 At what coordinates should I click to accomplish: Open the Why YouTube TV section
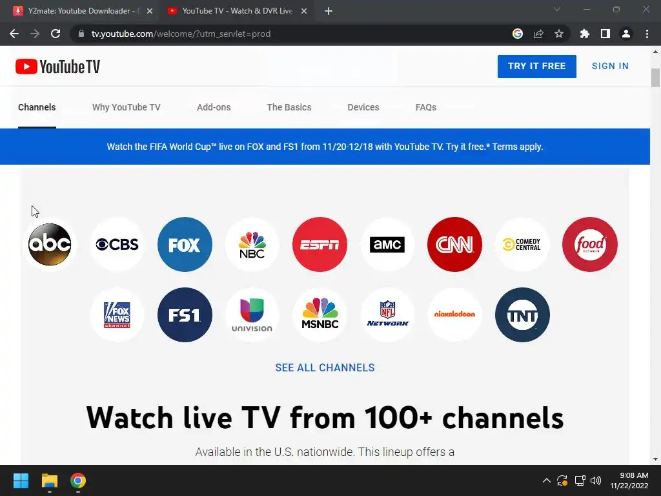(x=126, y=107)
